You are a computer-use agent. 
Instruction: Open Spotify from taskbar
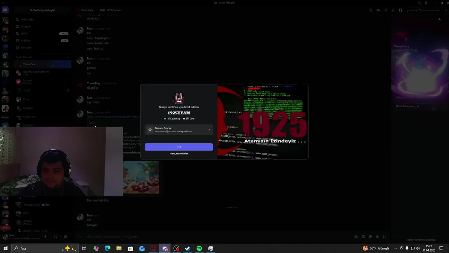coord(199,248)
